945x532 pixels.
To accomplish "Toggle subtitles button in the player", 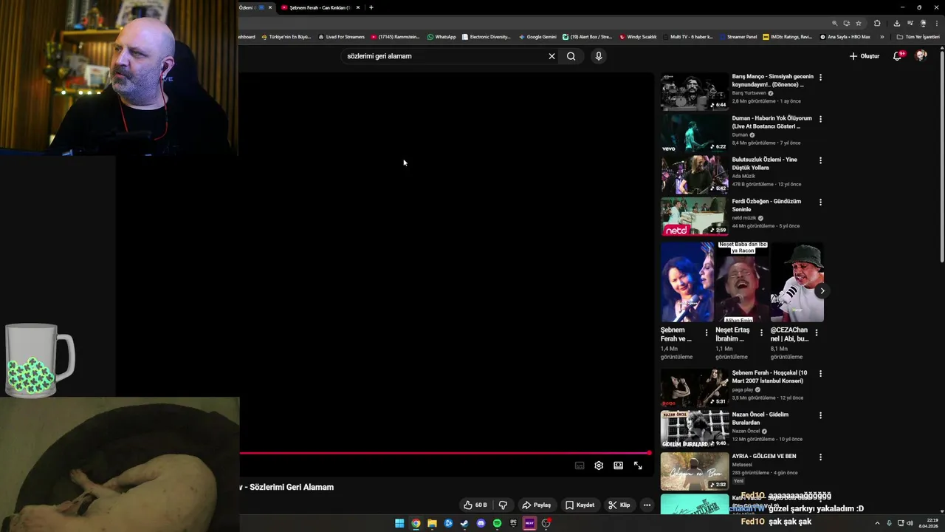I will tap(580, 465).
